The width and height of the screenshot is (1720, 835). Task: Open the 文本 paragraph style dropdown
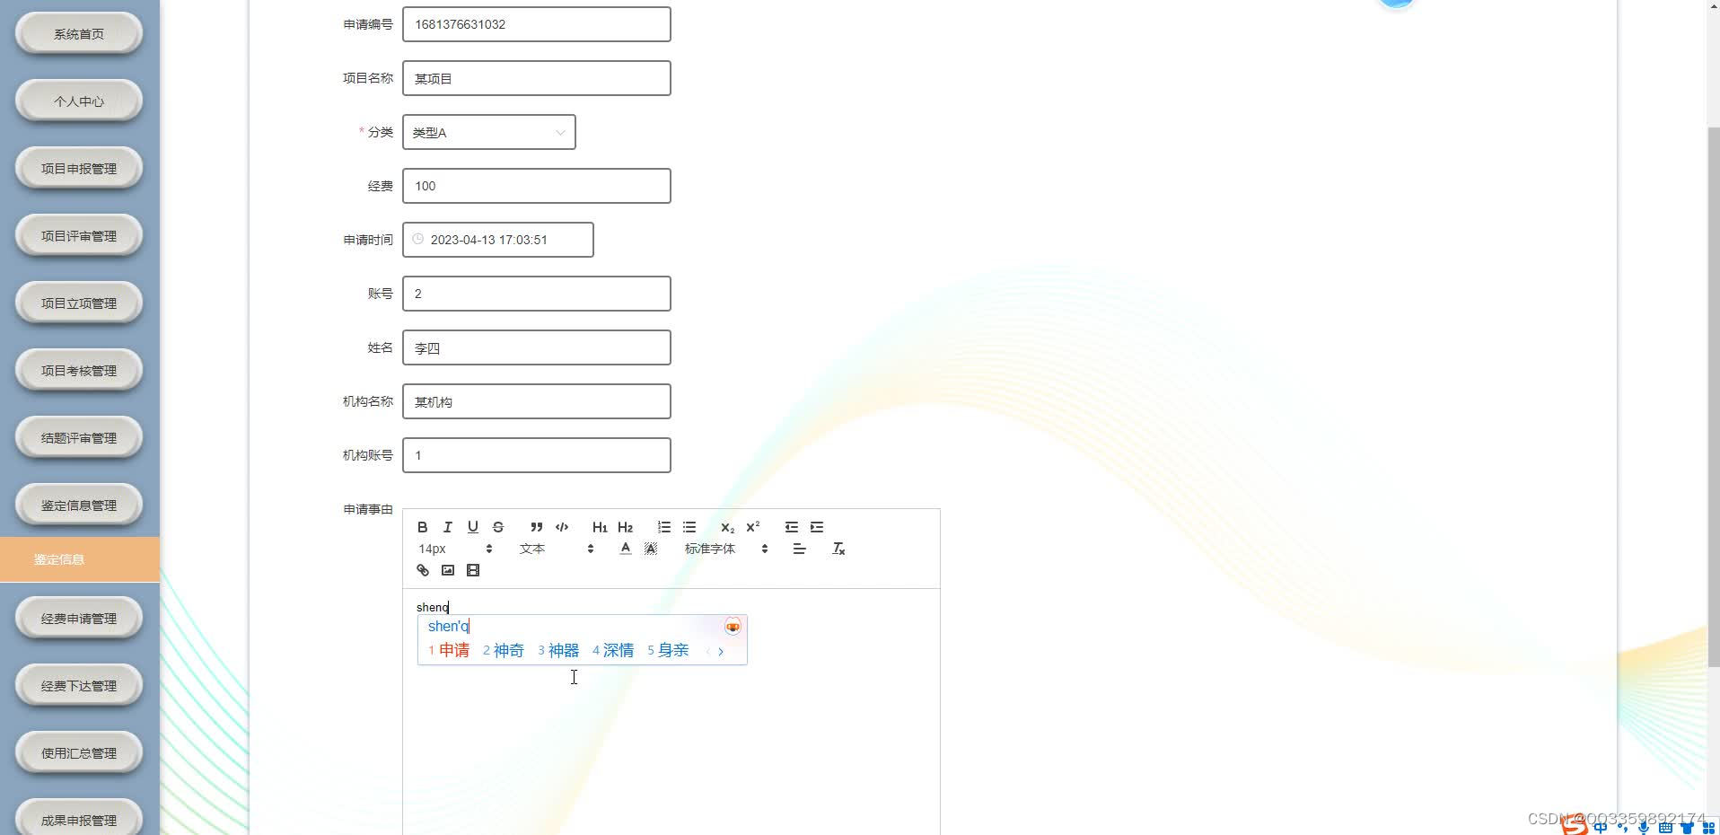[557, 549]
